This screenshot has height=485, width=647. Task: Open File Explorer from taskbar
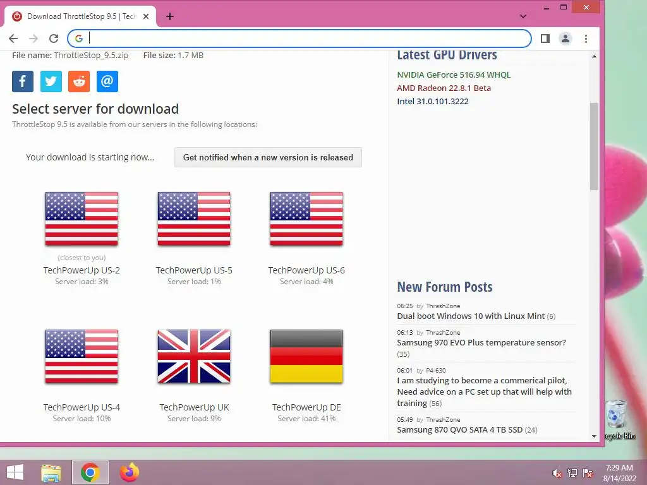pyautogui.click(x=51, y=472)
